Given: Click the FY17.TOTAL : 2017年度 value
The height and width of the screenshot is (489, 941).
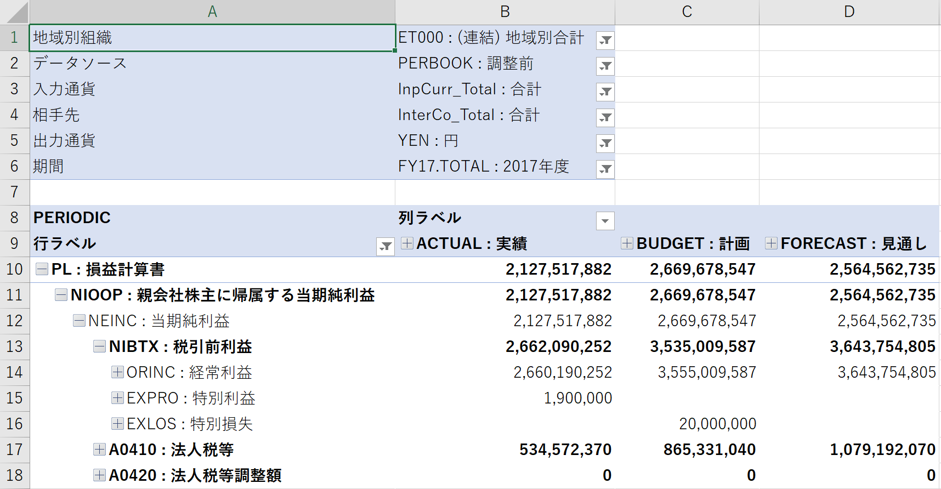Looking at the screenshot, I should 484,167.
